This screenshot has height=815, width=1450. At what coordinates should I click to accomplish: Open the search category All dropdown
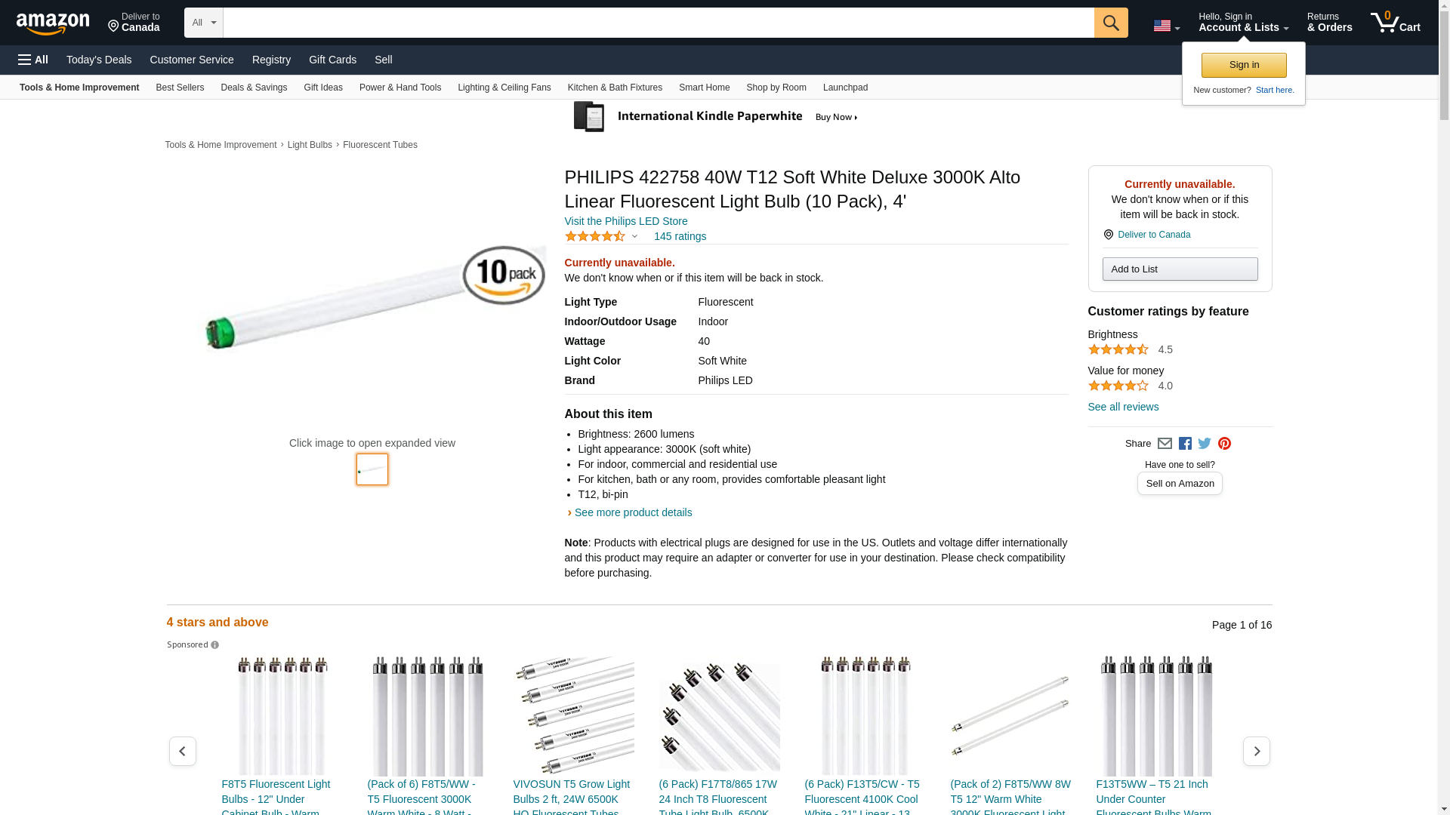203,23
